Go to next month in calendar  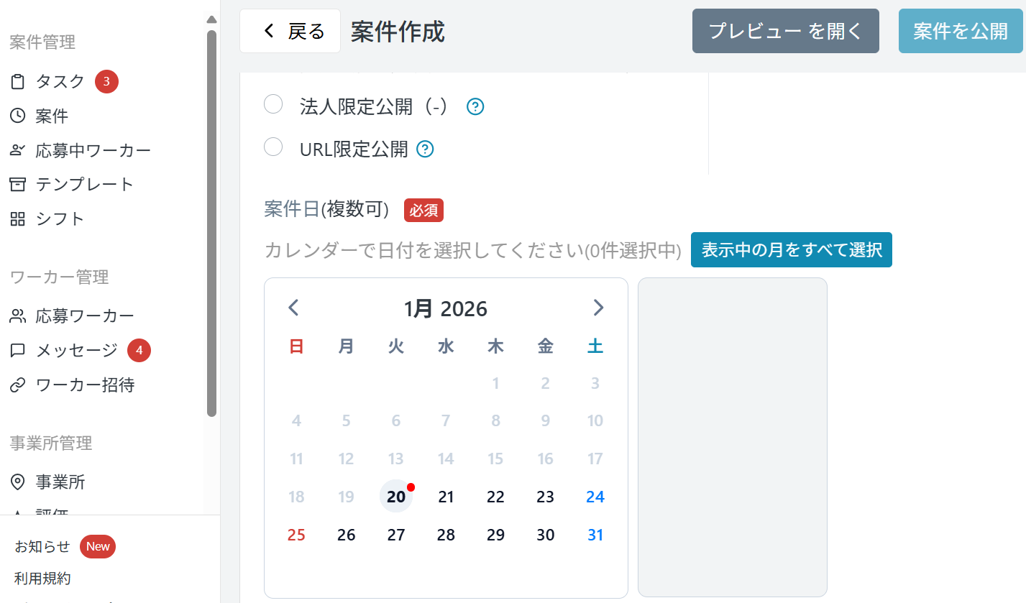tap(598, 308)
